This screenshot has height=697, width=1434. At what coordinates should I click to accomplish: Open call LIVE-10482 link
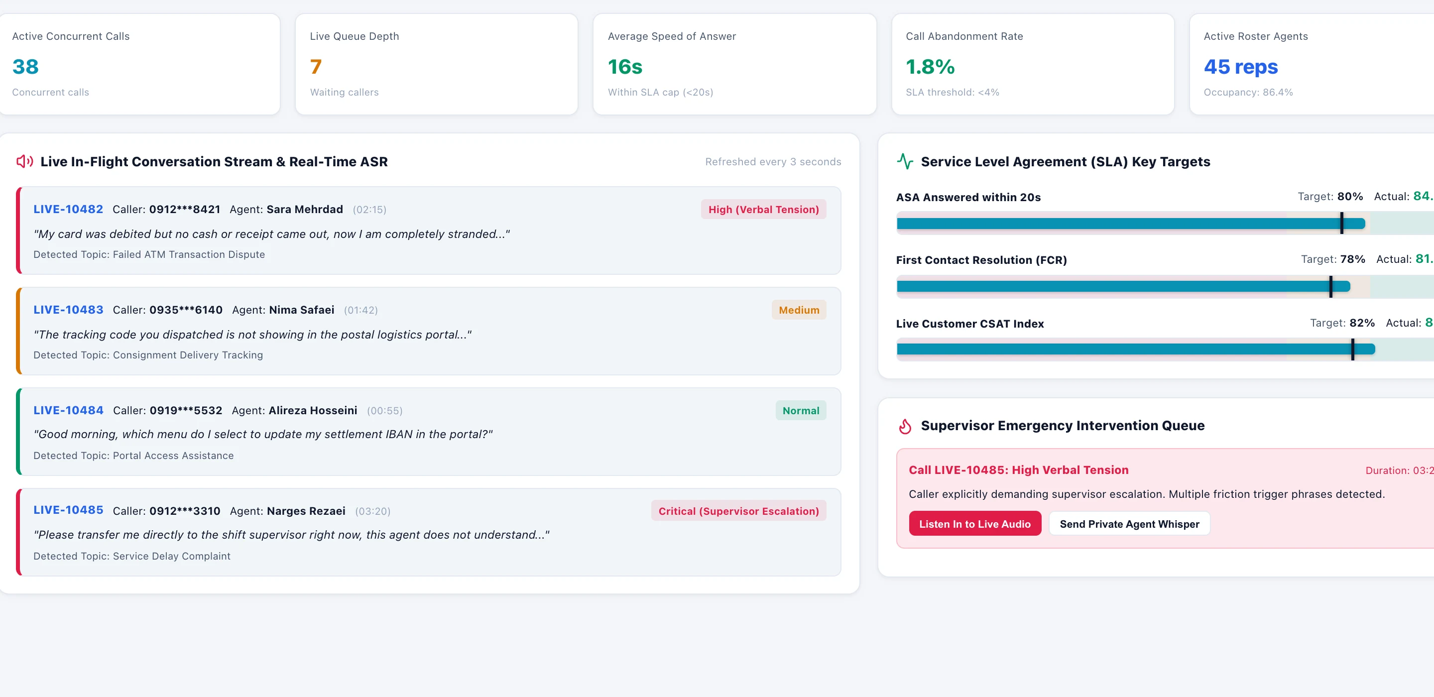(68, 209)
